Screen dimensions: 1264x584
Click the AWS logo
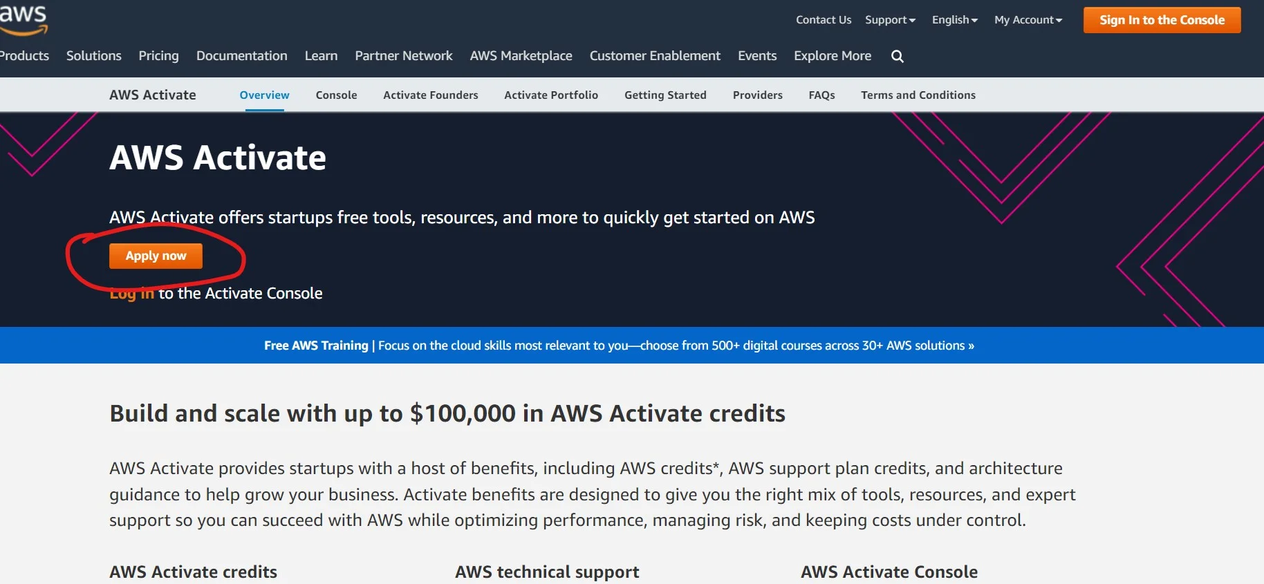[x=24, y=19]
